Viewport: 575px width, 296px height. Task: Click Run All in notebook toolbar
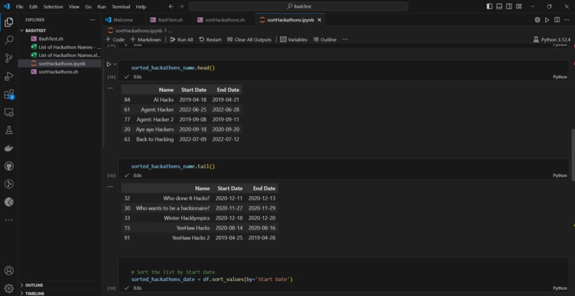coord(181,39)
